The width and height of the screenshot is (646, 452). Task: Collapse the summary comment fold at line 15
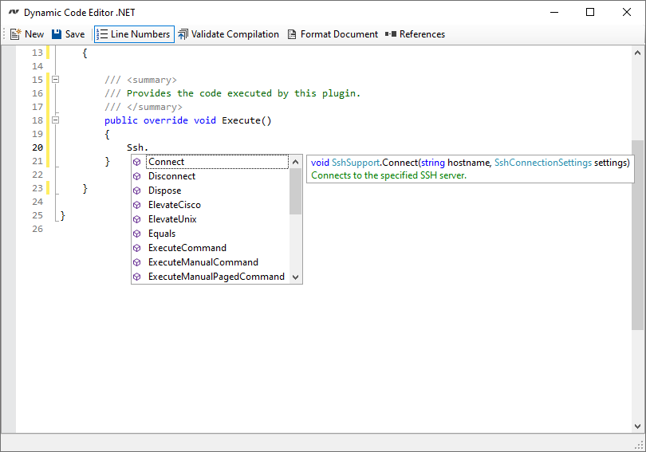[x=55, y=80]
